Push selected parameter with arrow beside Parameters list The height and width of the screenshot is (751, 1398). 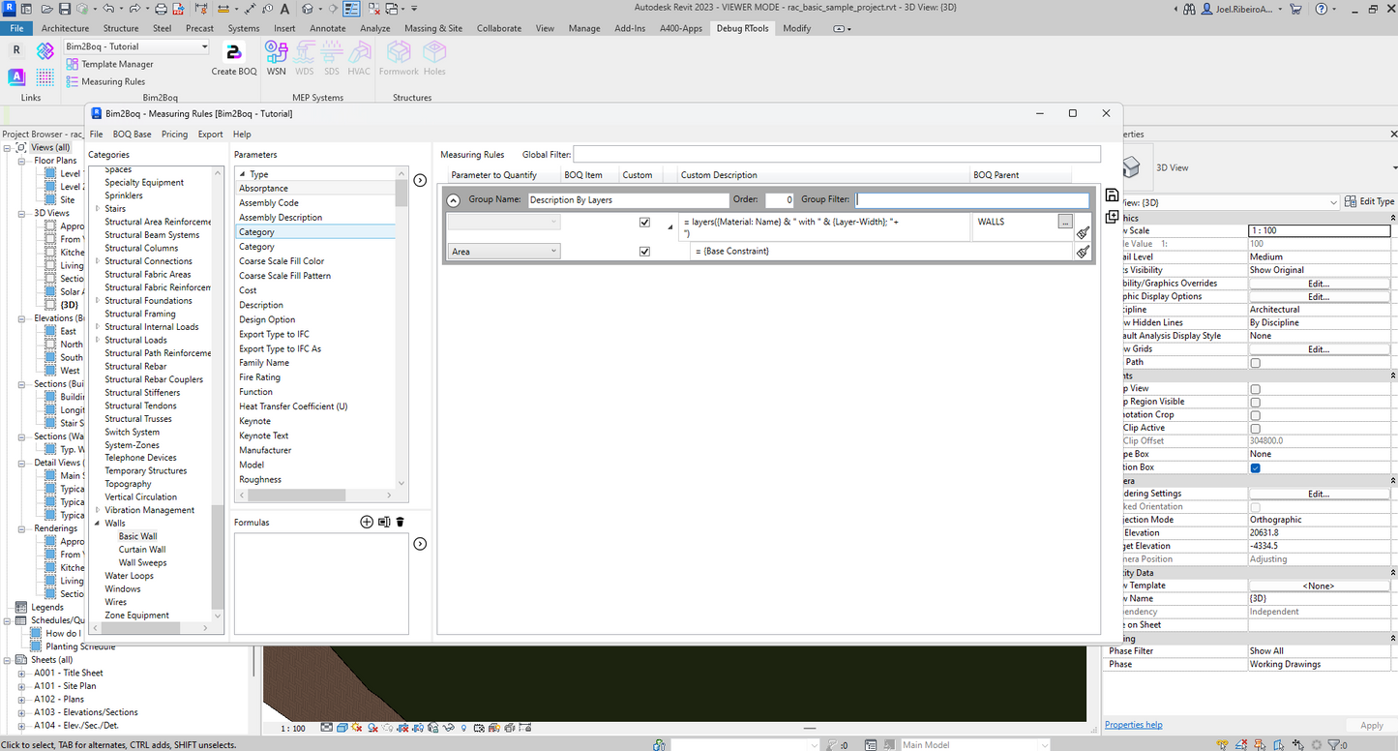(420, 180)
